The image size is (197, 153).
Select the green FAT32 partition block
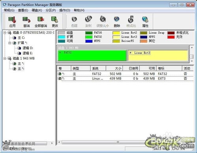coord(92,55)
